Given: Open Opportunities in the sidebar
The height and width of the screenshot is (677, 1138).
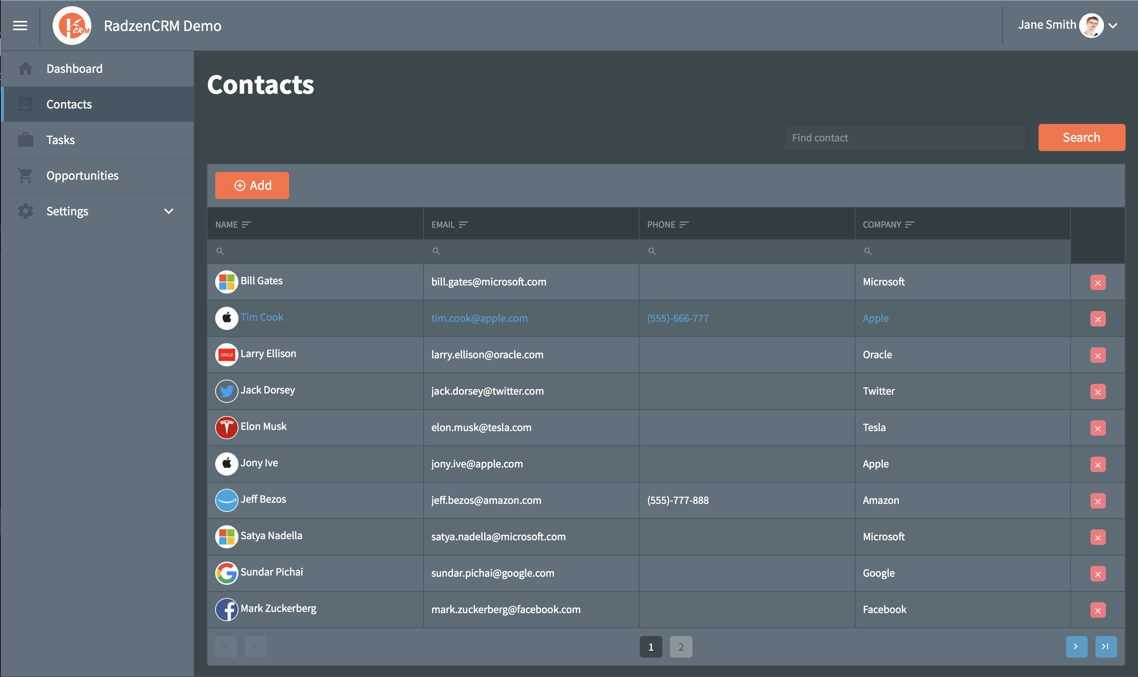Looking at the screenshot, I should pos(98,175).
